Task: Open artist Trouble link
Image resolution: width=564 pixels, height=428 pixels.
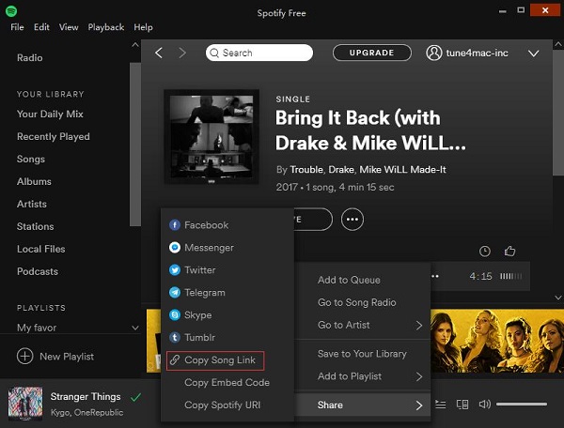Action: pos(306,170)
